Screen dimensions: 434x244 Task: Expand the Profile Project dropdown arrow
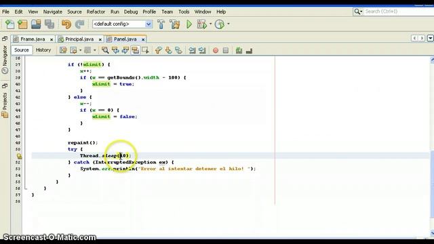[x=229, y=24]
